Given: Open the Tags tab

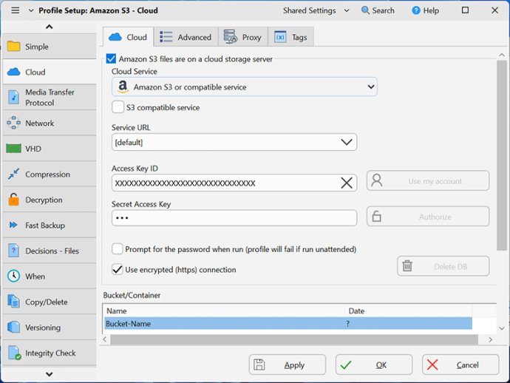Looking at the screenshot, I should 290,37.
